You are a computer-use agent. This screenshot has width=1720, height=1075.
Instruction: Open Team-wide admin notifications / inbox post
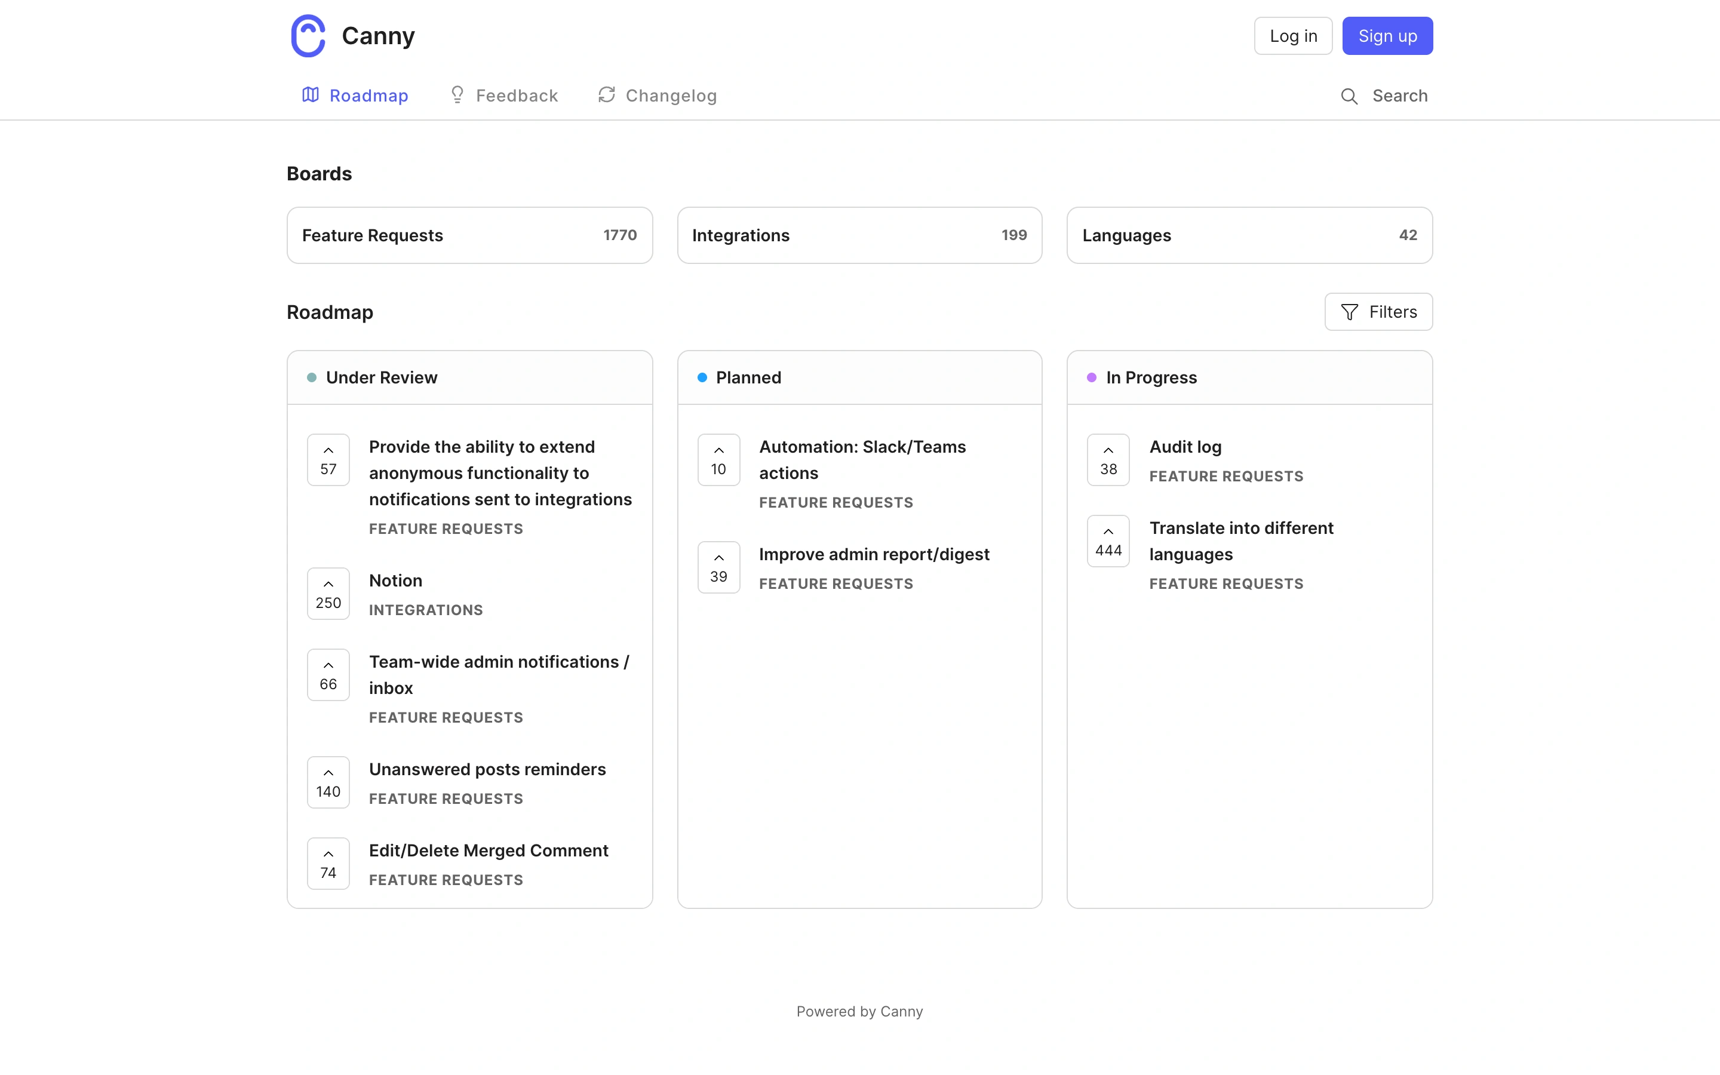pos(499,675)
